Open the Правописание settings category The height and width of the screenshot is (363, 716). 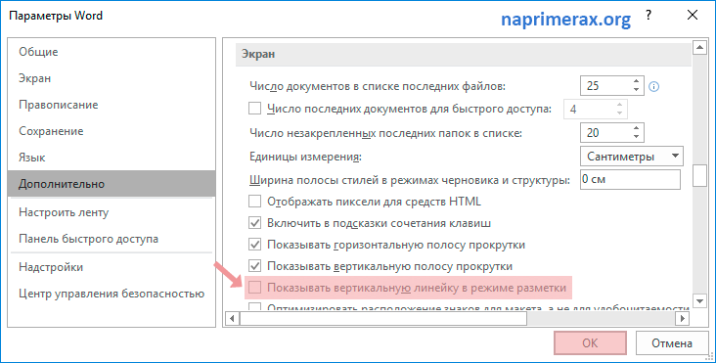pos(112,105)
